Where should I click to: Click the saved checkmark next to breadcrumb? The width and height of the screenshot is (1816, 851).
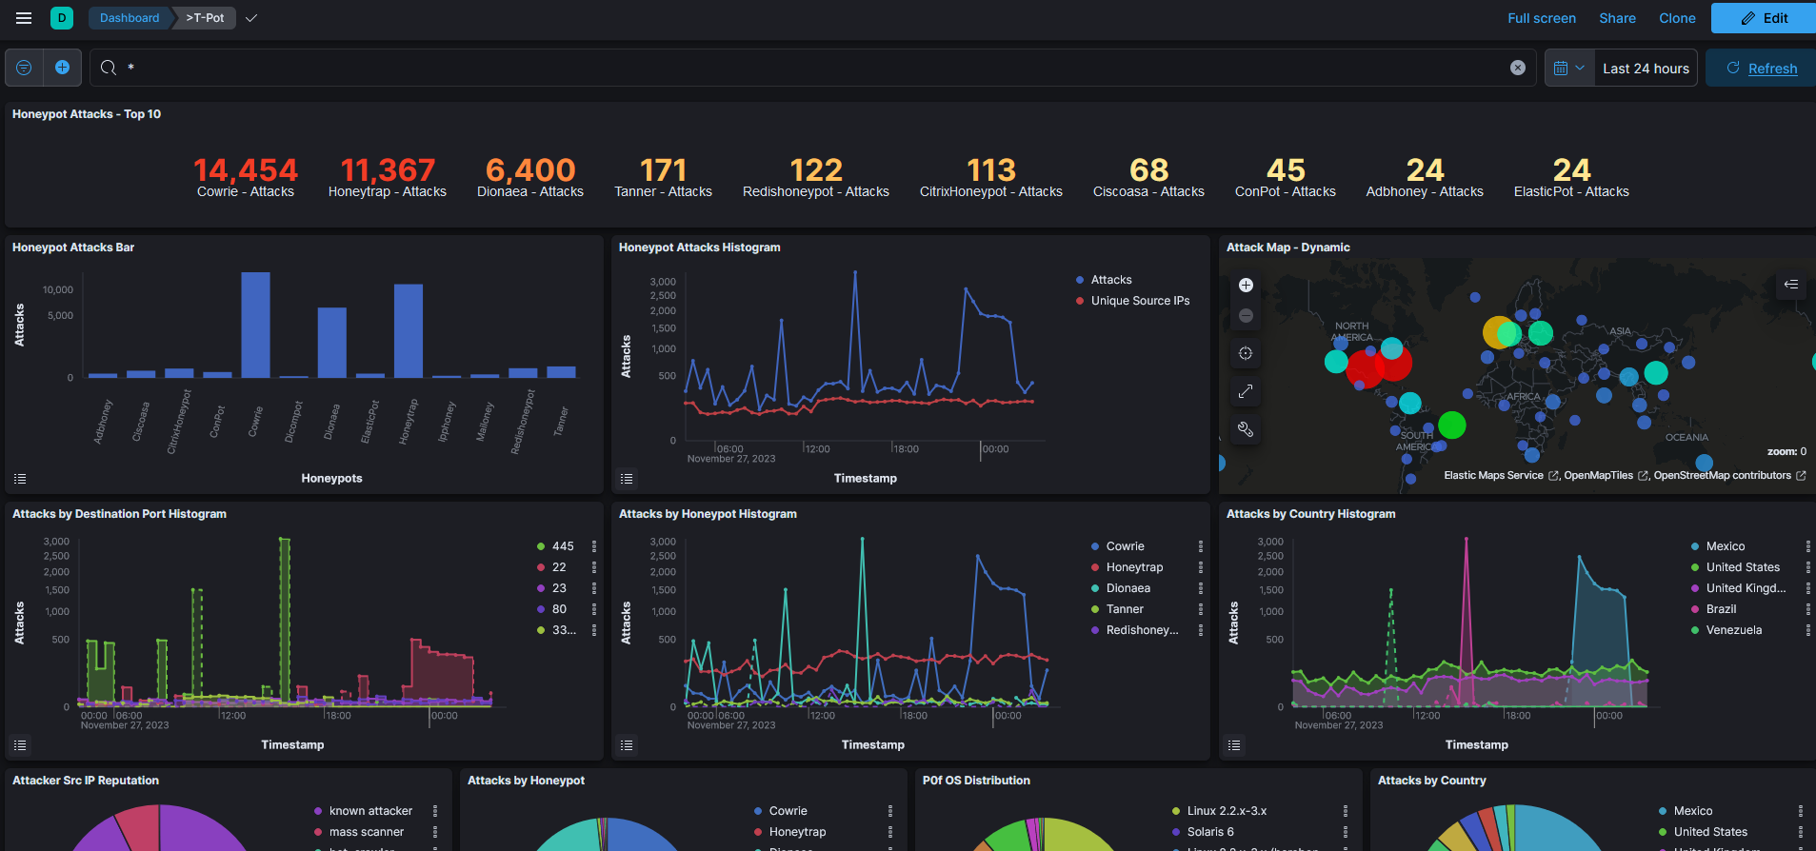[x=251, y=18]
